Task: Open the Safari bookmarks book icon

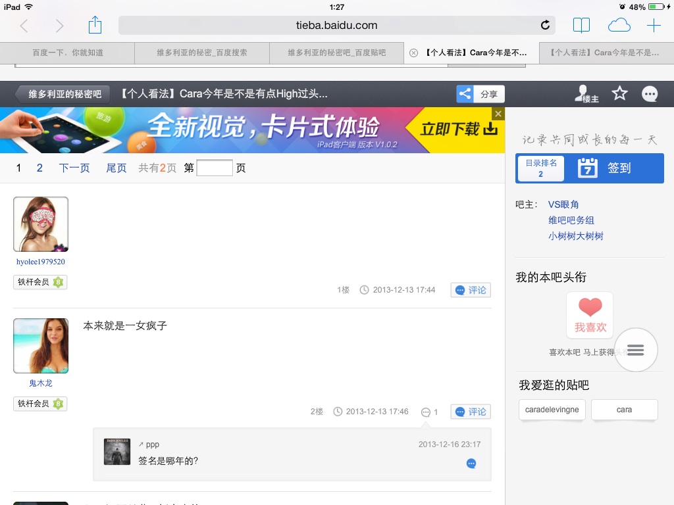Action: pos(581,26)
